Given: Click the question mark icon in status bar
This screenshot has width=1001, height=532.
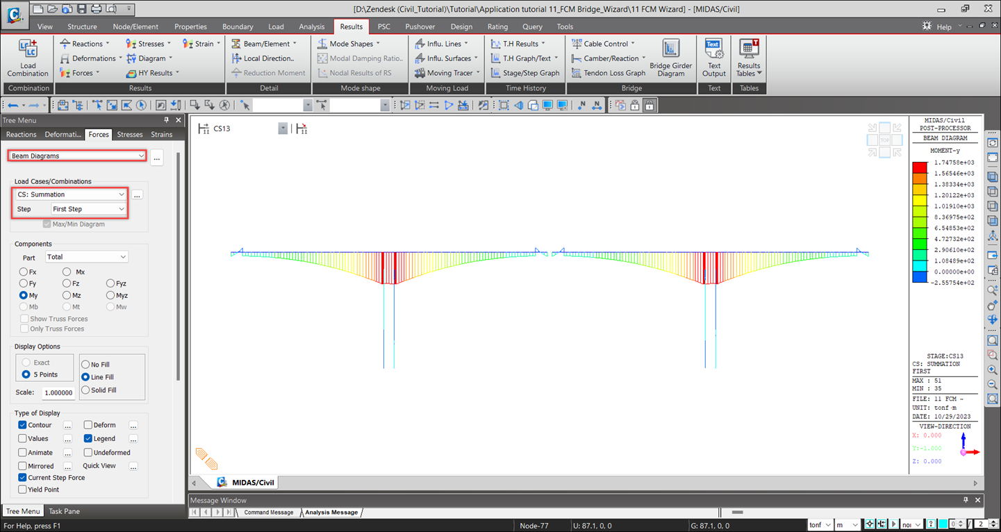Looking at the screenshot, I should point(932,524).
